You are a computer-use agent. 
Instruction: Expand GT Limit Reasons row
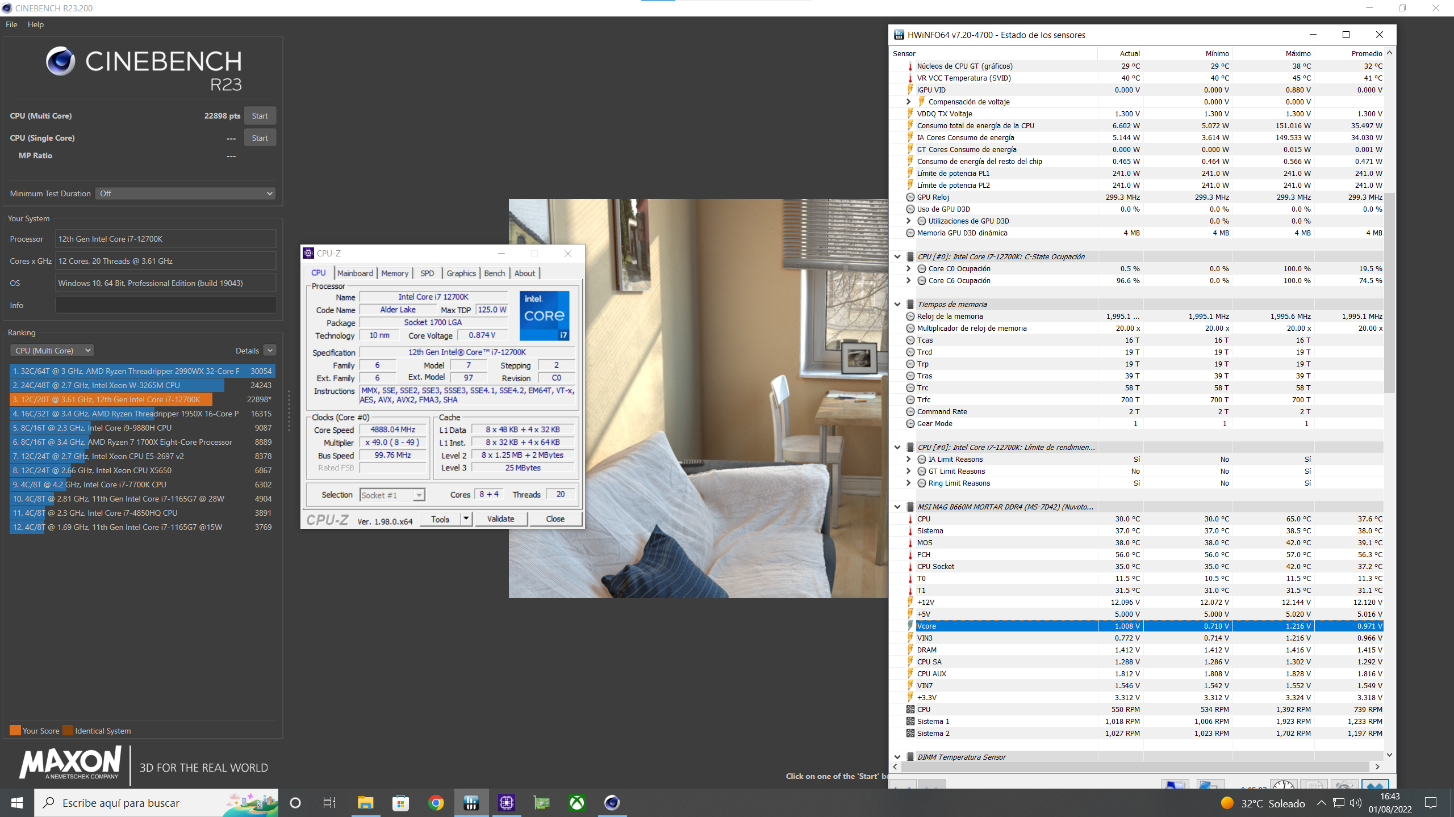(908, 471)
